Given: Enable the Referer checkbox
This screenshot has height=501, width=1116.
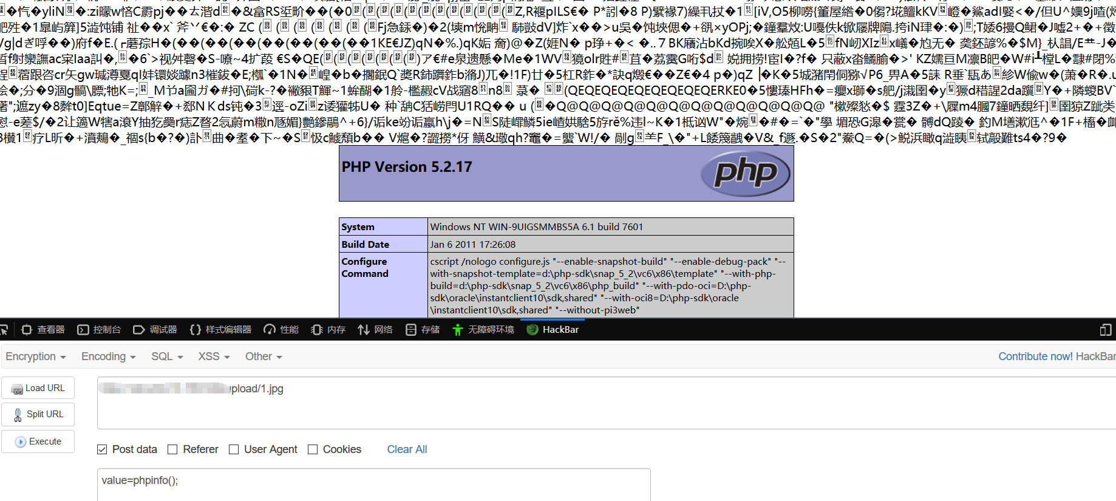Looking at the screenshot, I should tap(172, 449).
